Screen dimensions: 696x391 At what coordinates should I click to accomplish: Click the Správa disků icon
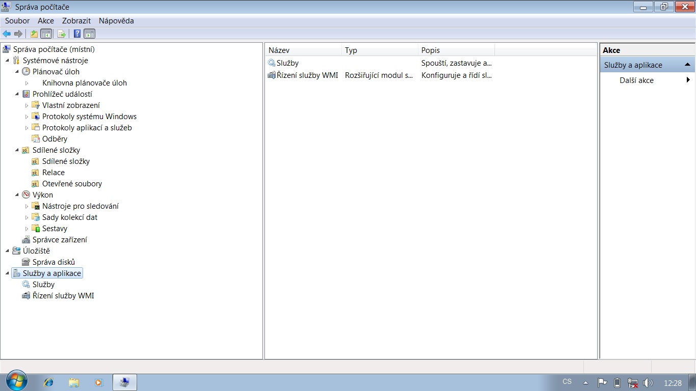pos(26,262)
